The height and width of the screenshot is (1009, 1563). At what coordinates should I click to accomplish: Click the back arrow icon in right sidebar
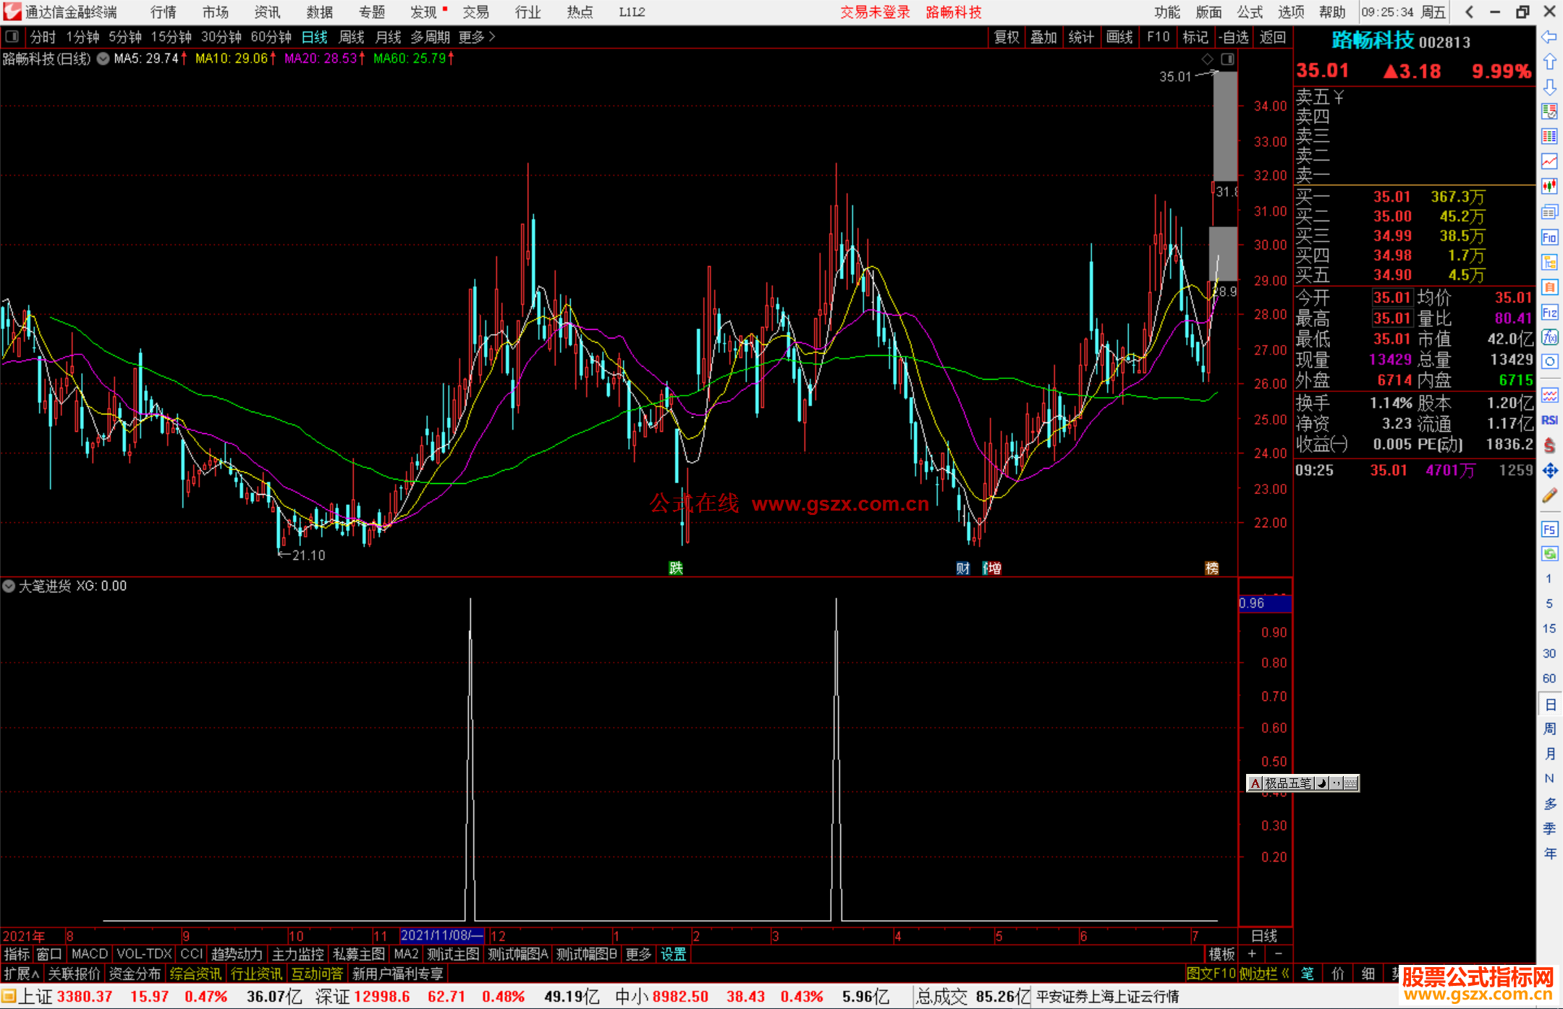[x=1549, y=36]
